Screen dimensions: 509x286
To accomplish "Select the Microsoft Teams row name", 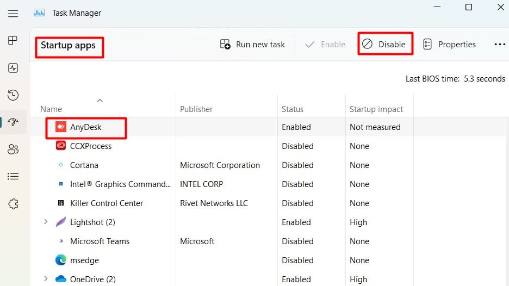I will point(100,241).
